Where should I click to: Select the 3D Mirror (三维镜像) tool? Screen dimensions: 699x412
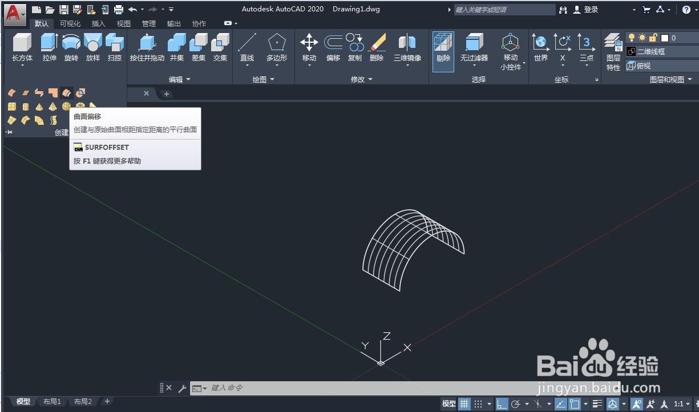407,47
